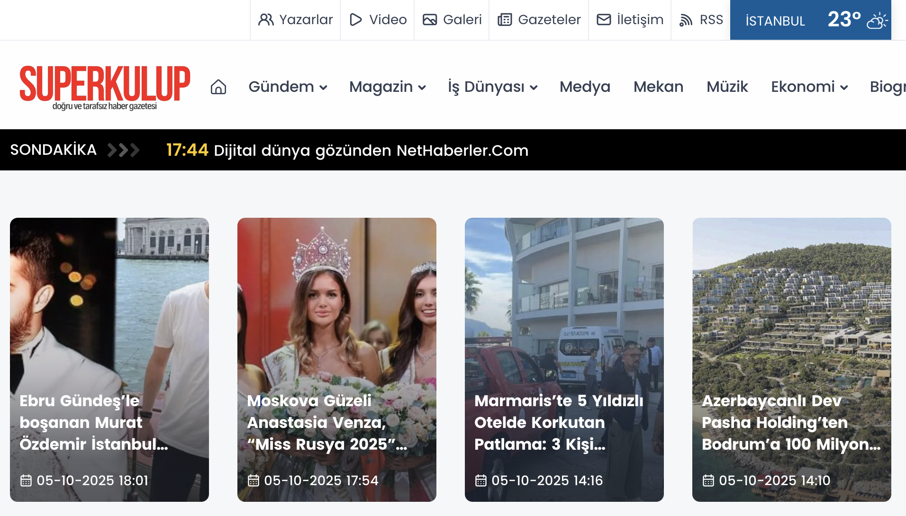The image size is (906, 516).
Task: Open the RSS feed icon
Action: tap(686, 20)
